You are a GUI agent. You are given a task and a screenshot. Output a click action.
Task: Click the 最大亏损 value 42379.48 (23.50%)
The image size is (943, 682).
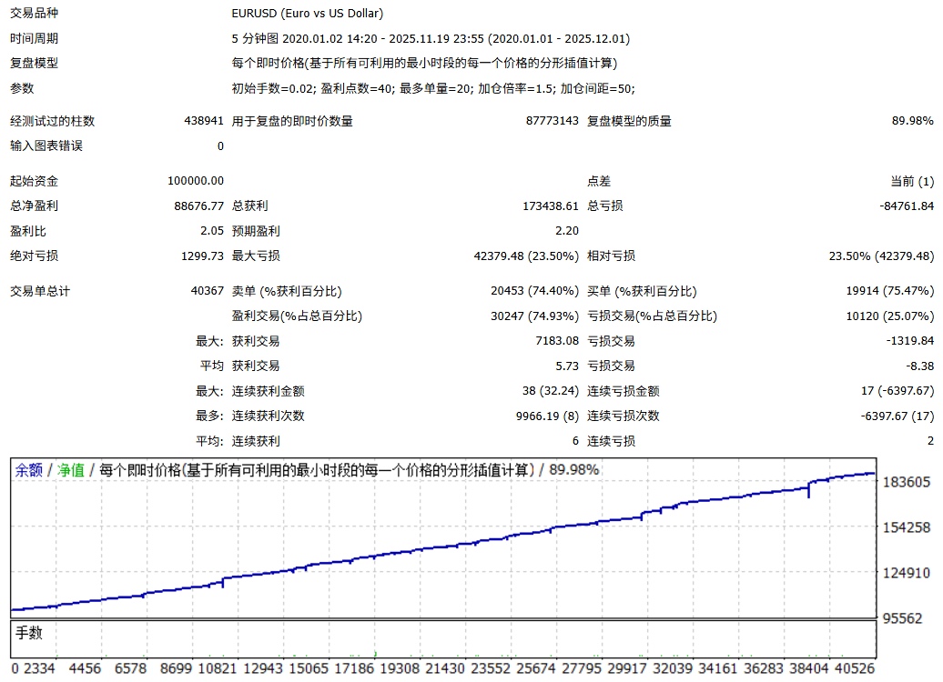[526, 256]
